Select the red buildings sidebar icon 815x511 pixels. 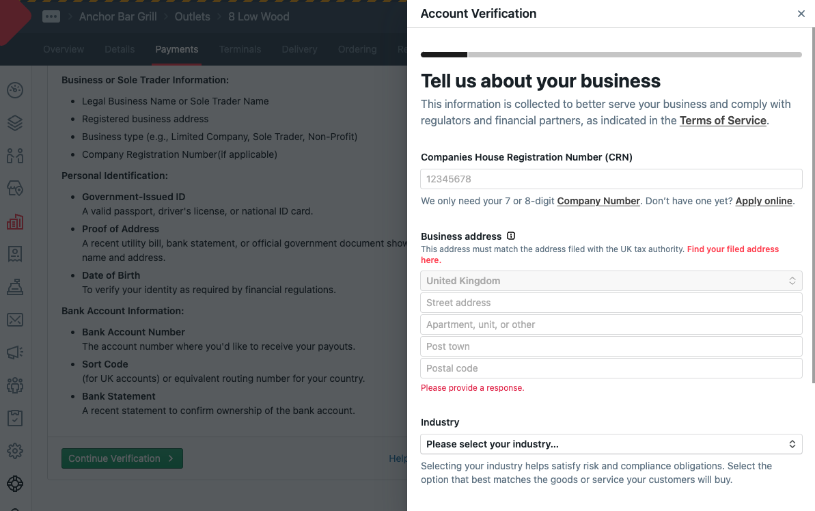pos(15,221)
